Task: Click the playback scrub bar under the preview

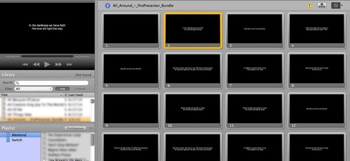Action: (x=47, y=56)
